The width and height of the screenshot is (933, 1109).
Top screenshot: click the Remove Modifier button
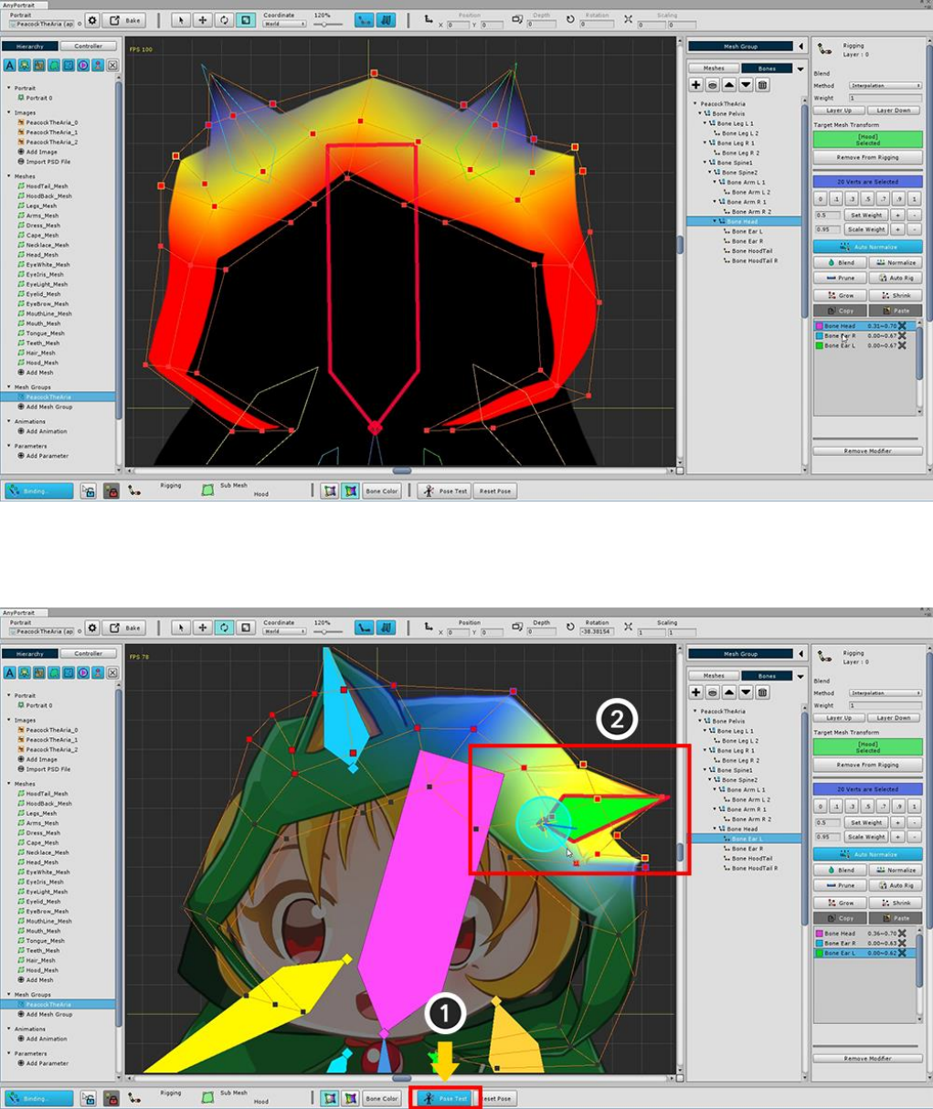[868, 451]
